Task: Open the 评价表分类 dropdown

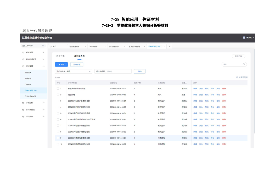Action: coord(73,71)
